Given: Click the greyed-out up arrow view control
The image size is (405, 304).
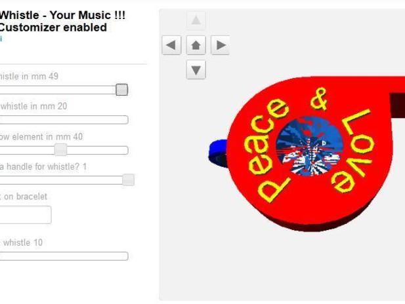Looking at the screenshot, I should tap(196, 20).
